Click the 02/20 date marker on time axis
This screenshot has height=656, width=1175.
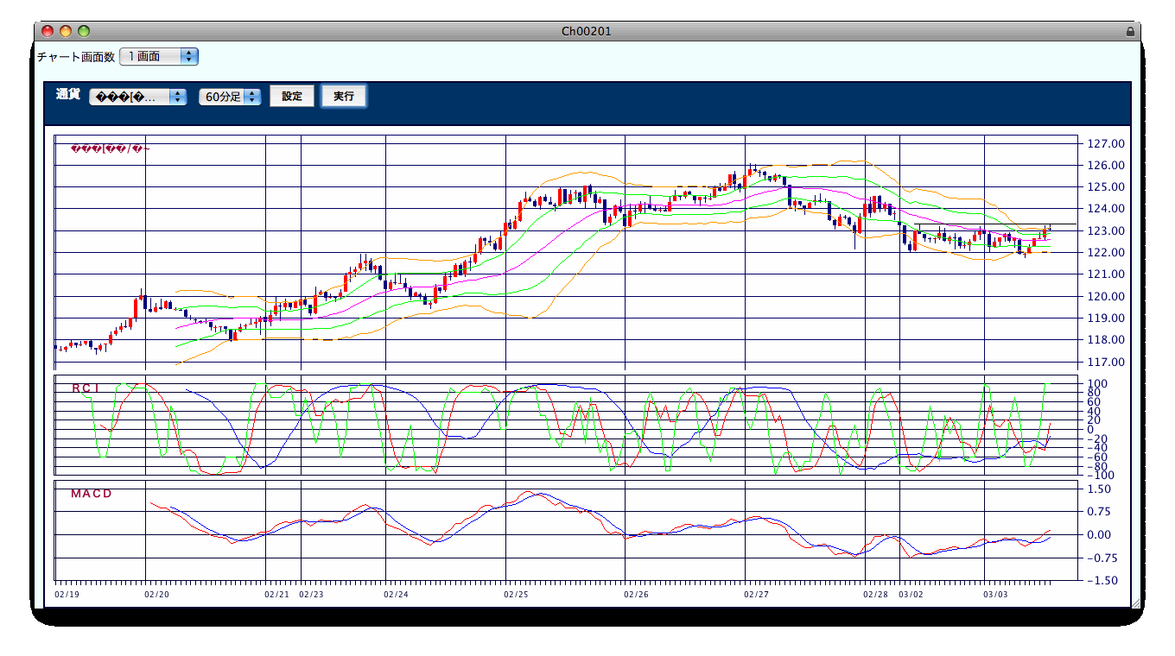pos(156,594)
